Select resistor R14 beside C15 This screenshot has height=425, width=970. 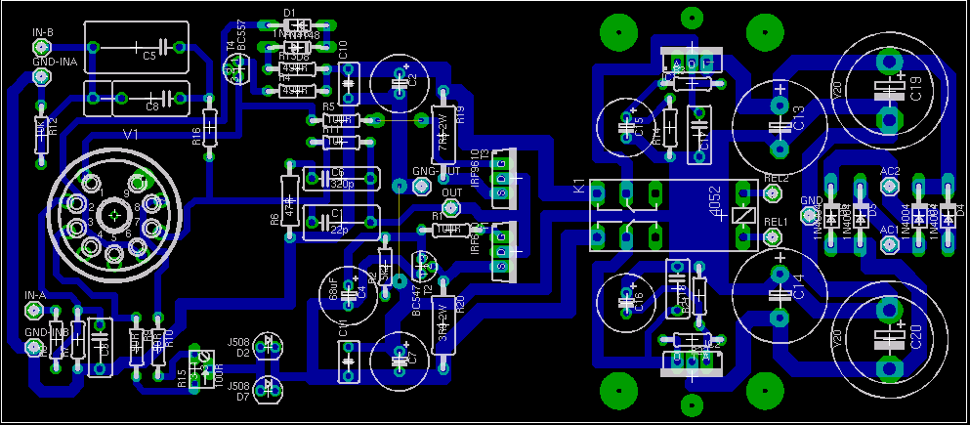tap(669, 129)
